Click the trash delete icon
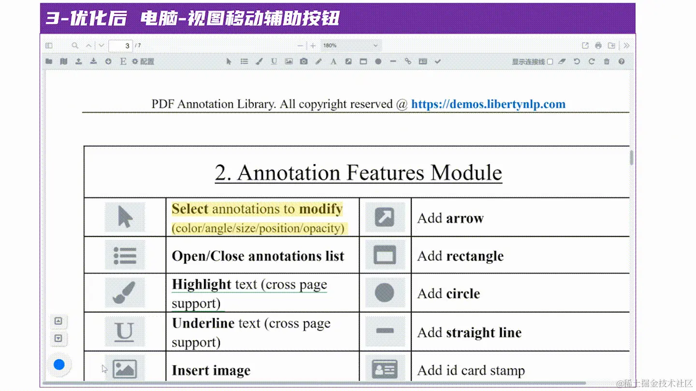 pos(607,62)
